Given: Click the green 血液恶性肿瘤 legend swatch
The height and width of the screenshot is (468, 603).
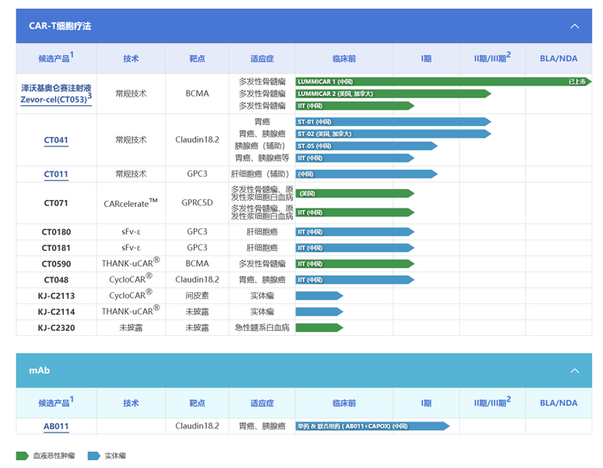Looking at the screenshot, I should point(22,456).
